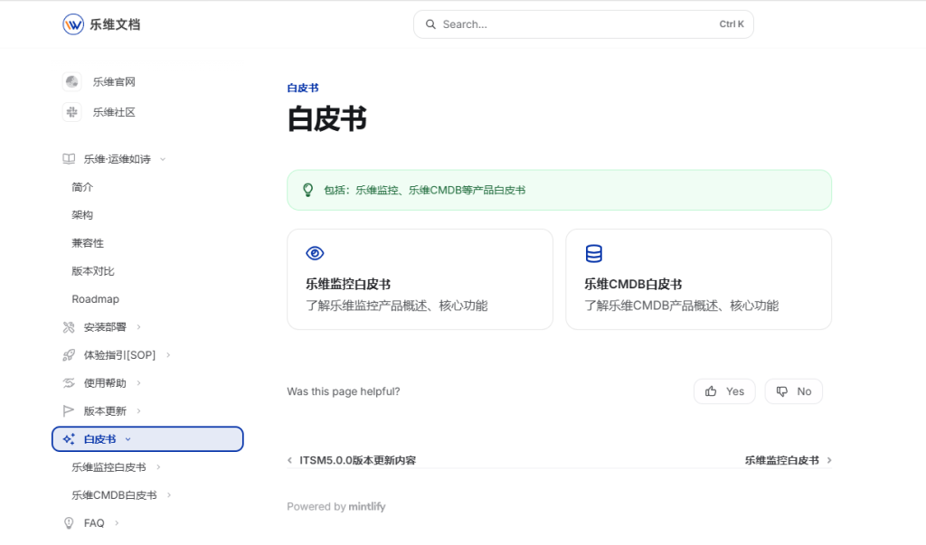Click the large 白皮书 page heading

327,118
